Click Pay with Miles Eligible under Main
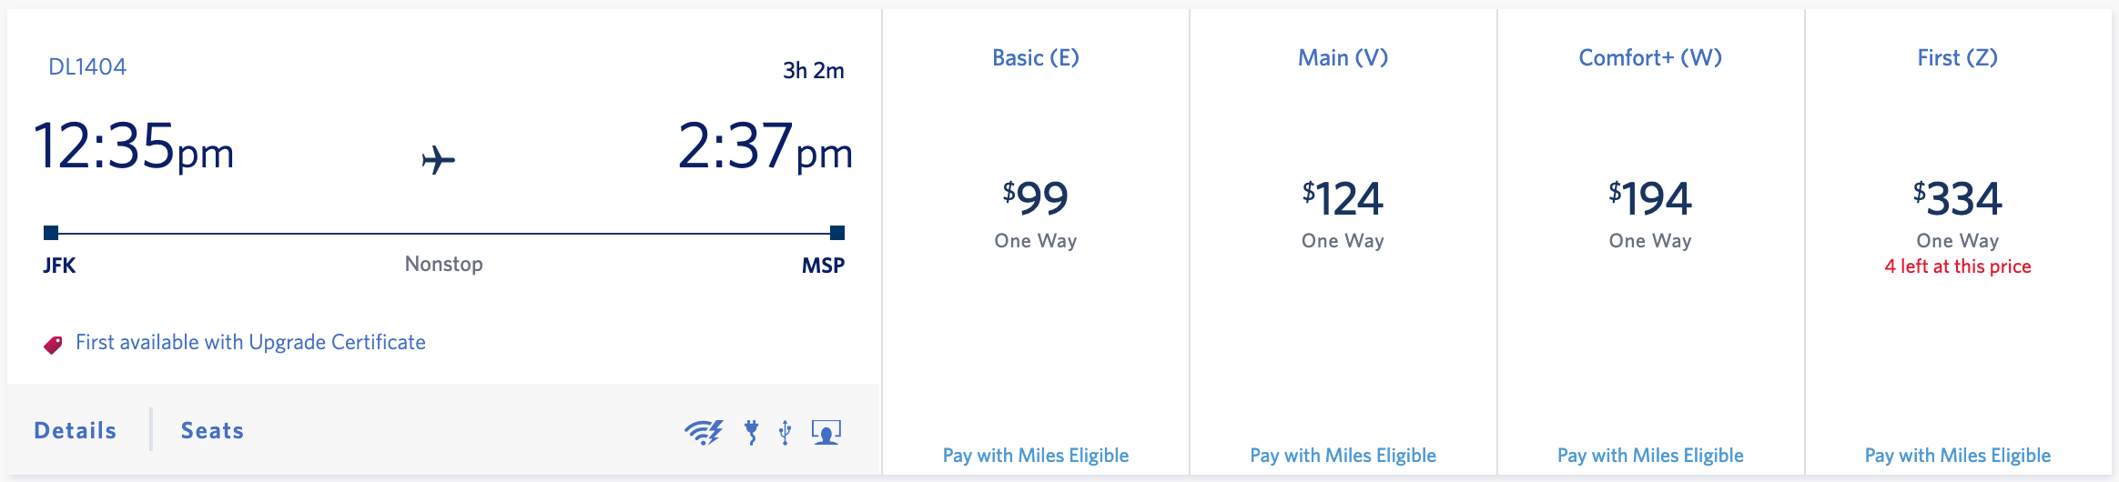Viewport: 2119px width, 482px height. (x=1343, y=456)
